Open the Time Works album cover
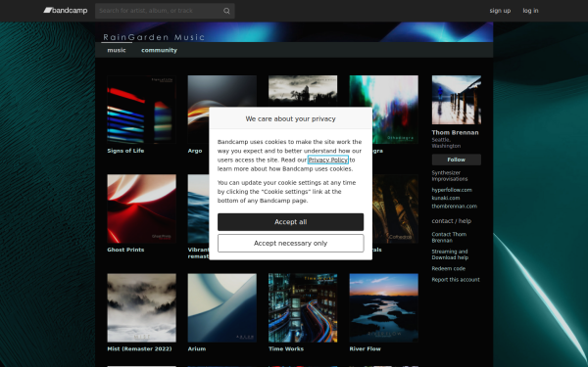 click(x=303, y=307)
